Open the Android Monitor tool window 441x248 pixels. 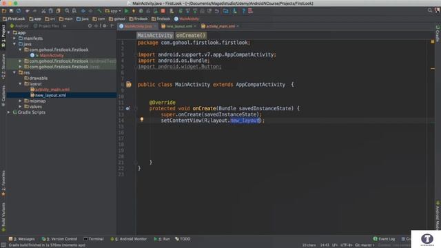(x=129, y=239)
